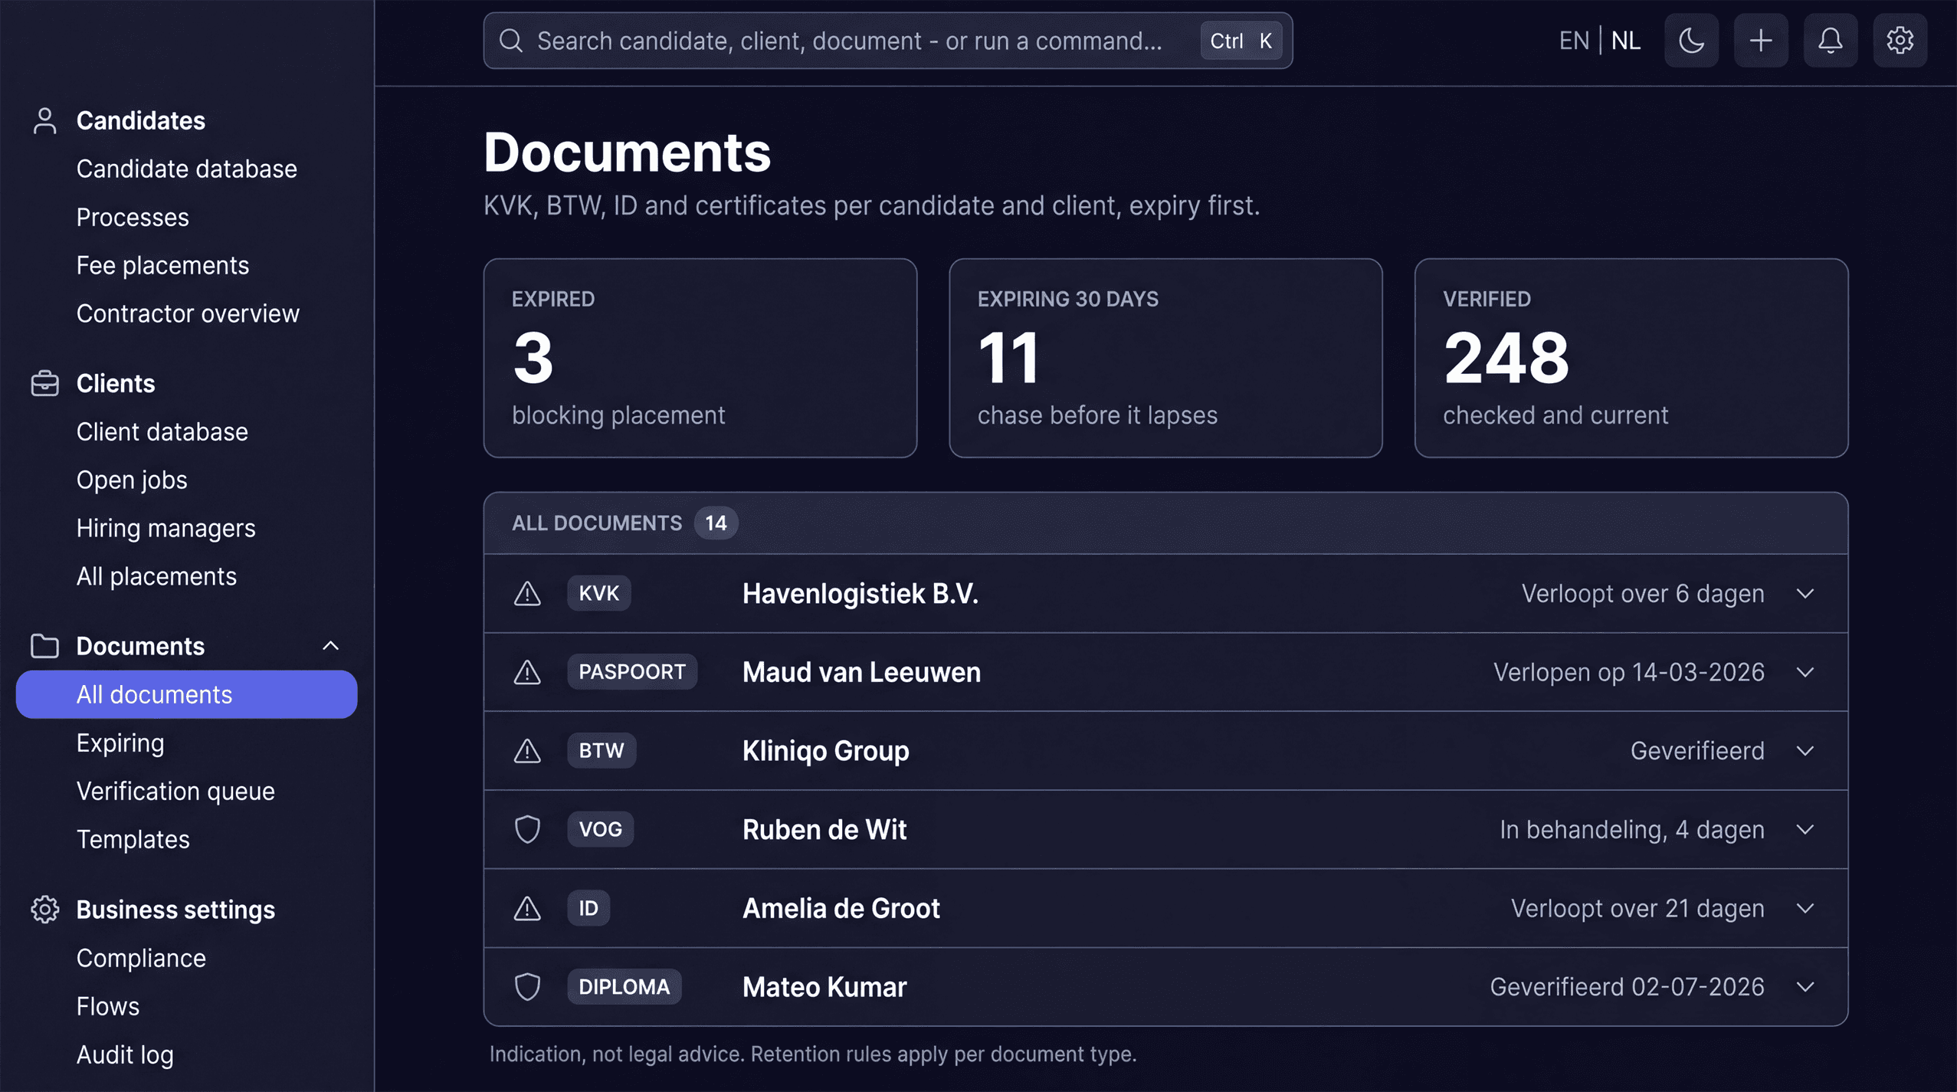Click the name Maud van Leeuwen
This screenshot has height=1092, width=1957.
(861, 672)
